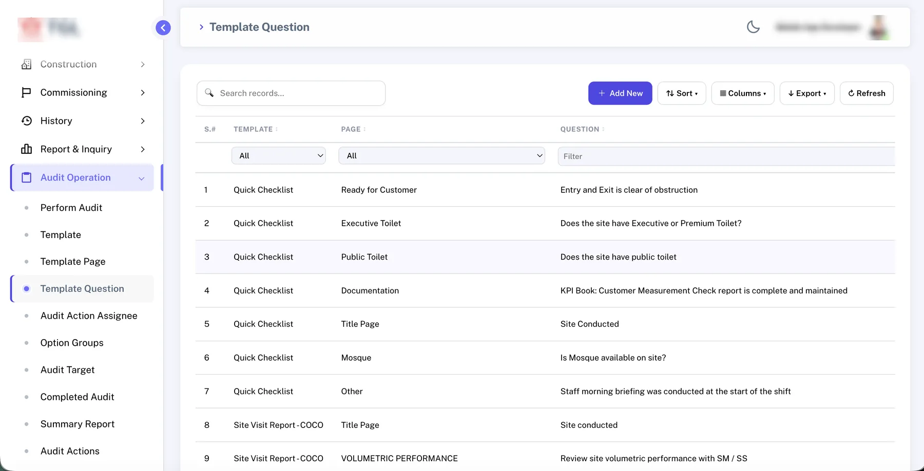924x471 pixels.
Task: Click the Commissioning menu label
Action: (73, 92)
